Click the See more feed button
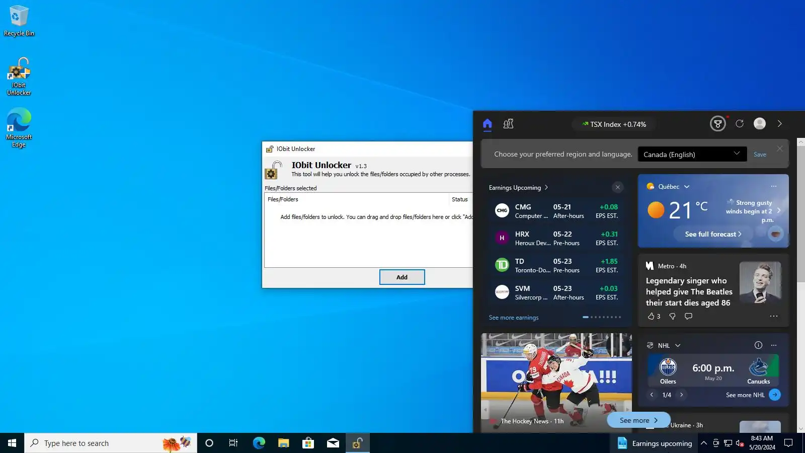This screenshot has height=453, width=805. coord(638,420)
